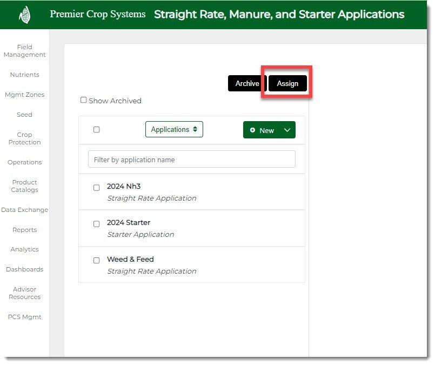435x365 pixels.
Task: Select Product Catalogs in sidebar
Action: [x=24, y=186]
